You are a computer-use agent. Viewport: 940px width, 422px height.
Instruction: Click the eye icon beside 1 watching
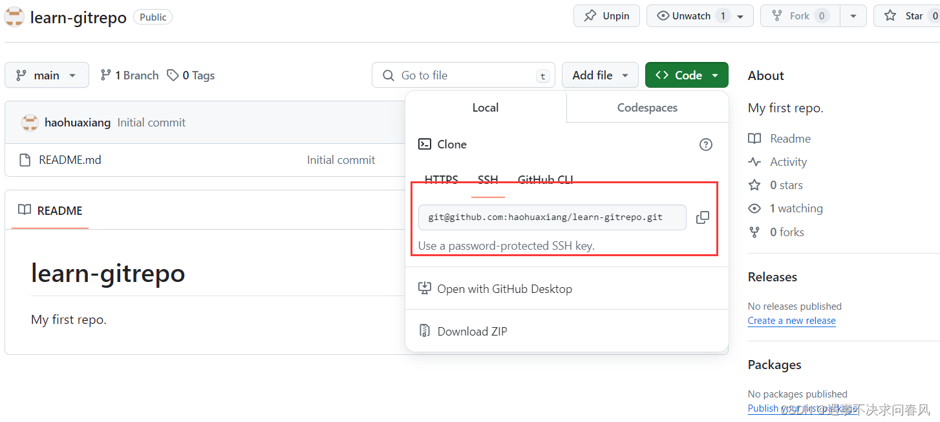pyautogui.click(x=754, y=208)
